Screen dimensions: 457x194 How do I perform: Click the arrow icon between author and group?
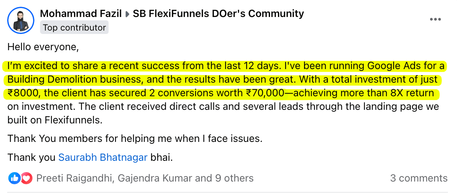point(128,14)
